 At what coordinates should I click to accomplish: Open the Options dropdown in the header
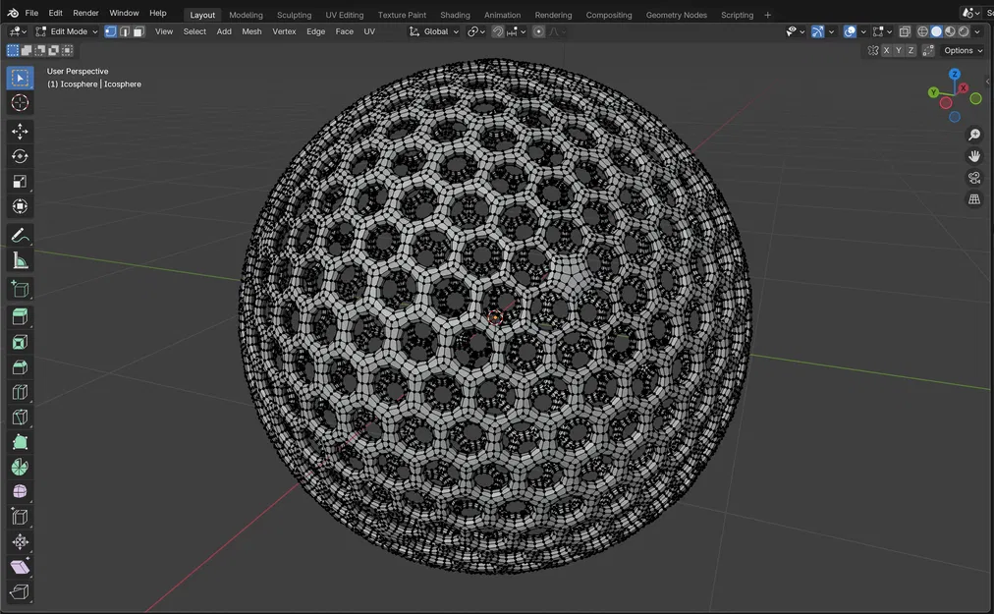[960, 50]
